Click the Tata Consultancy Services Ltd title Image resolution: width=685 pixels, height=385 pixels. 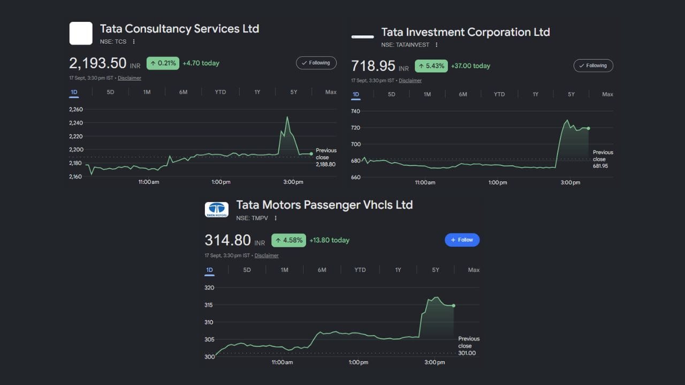click(179, 28)
